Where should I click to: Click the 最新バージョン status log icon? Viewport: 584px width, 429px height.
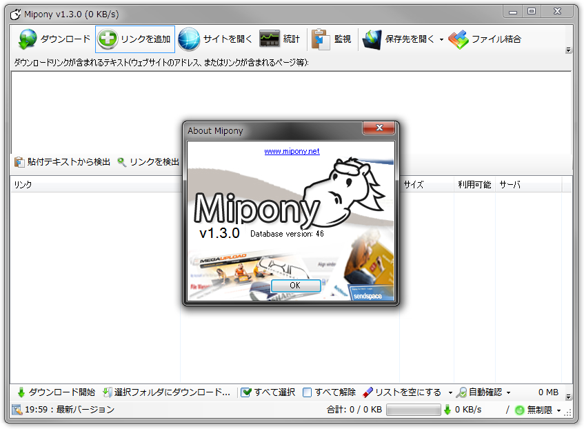pos(17,410)
